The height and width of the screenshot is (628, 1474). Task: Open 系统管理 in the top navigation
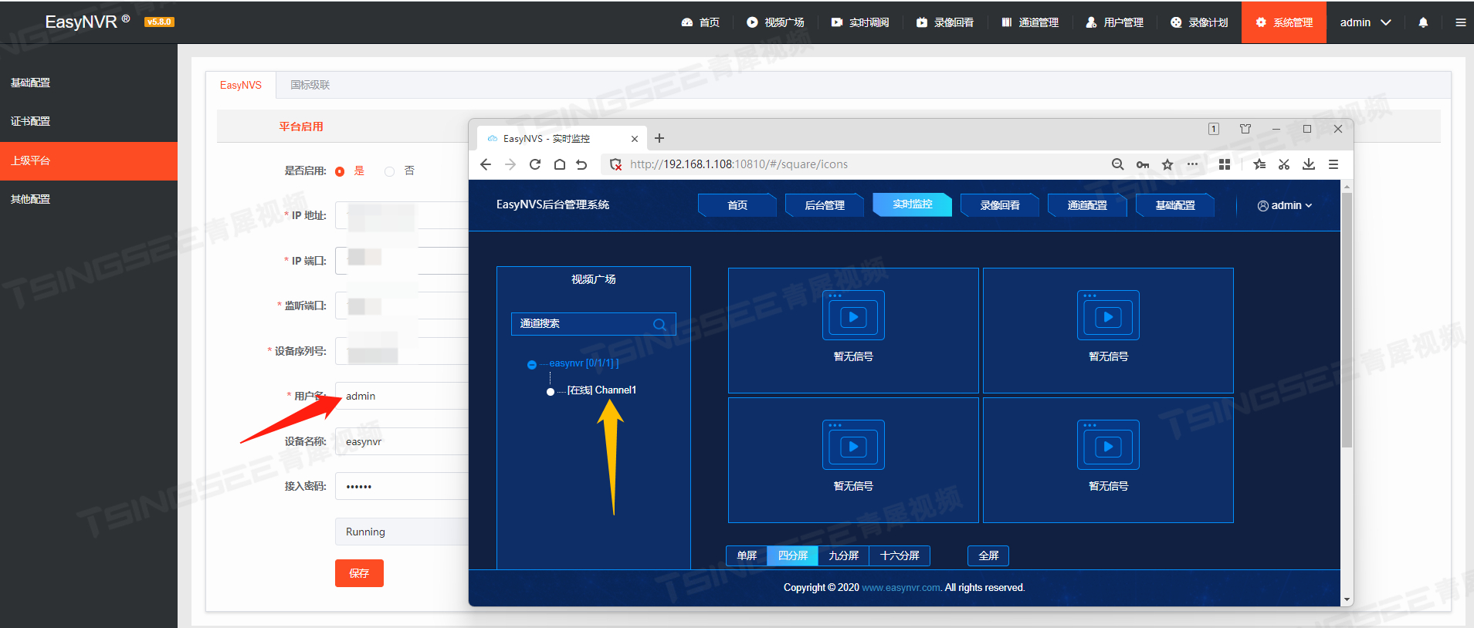coord(1284,22)
